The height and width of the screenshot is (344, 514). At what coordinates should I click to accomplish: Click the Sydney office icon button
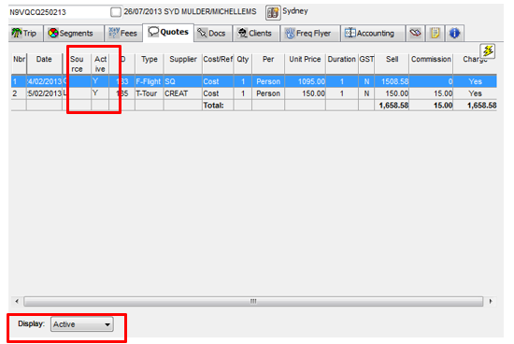point(273,12)
